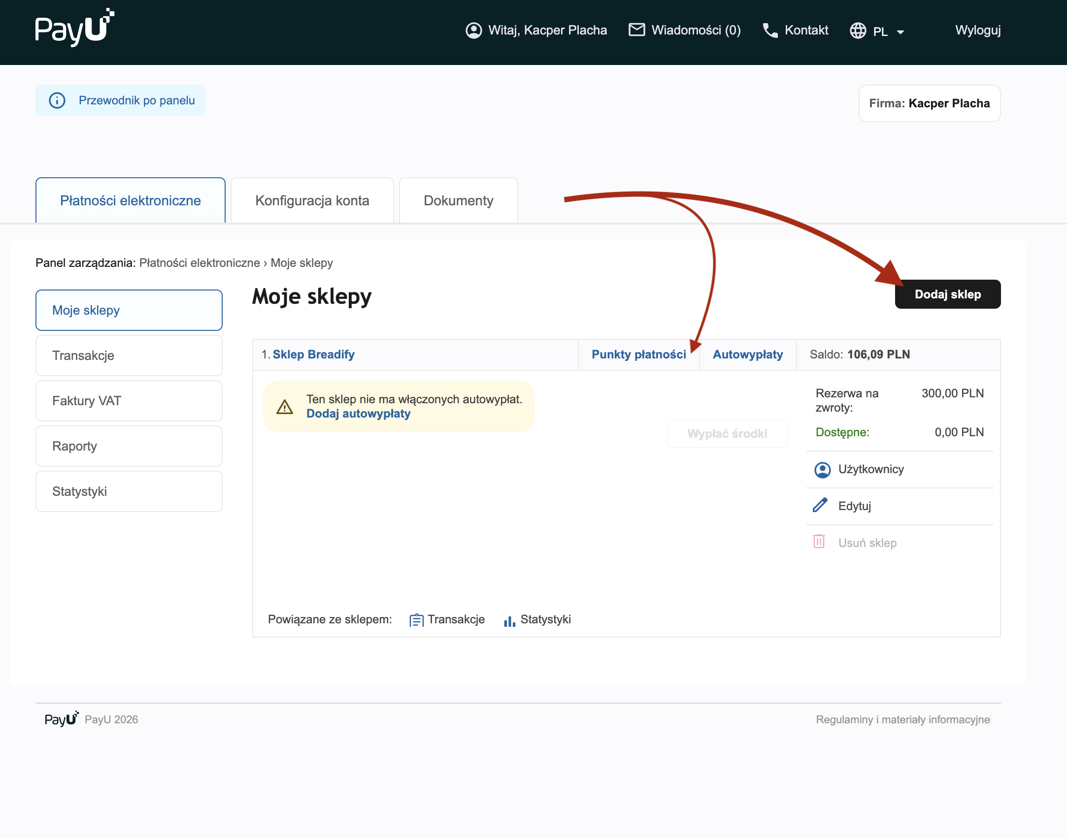Viewport: 1067px width, 838px height.
Task: Click the pencil Edytuj icon
Action: (820, 506)
